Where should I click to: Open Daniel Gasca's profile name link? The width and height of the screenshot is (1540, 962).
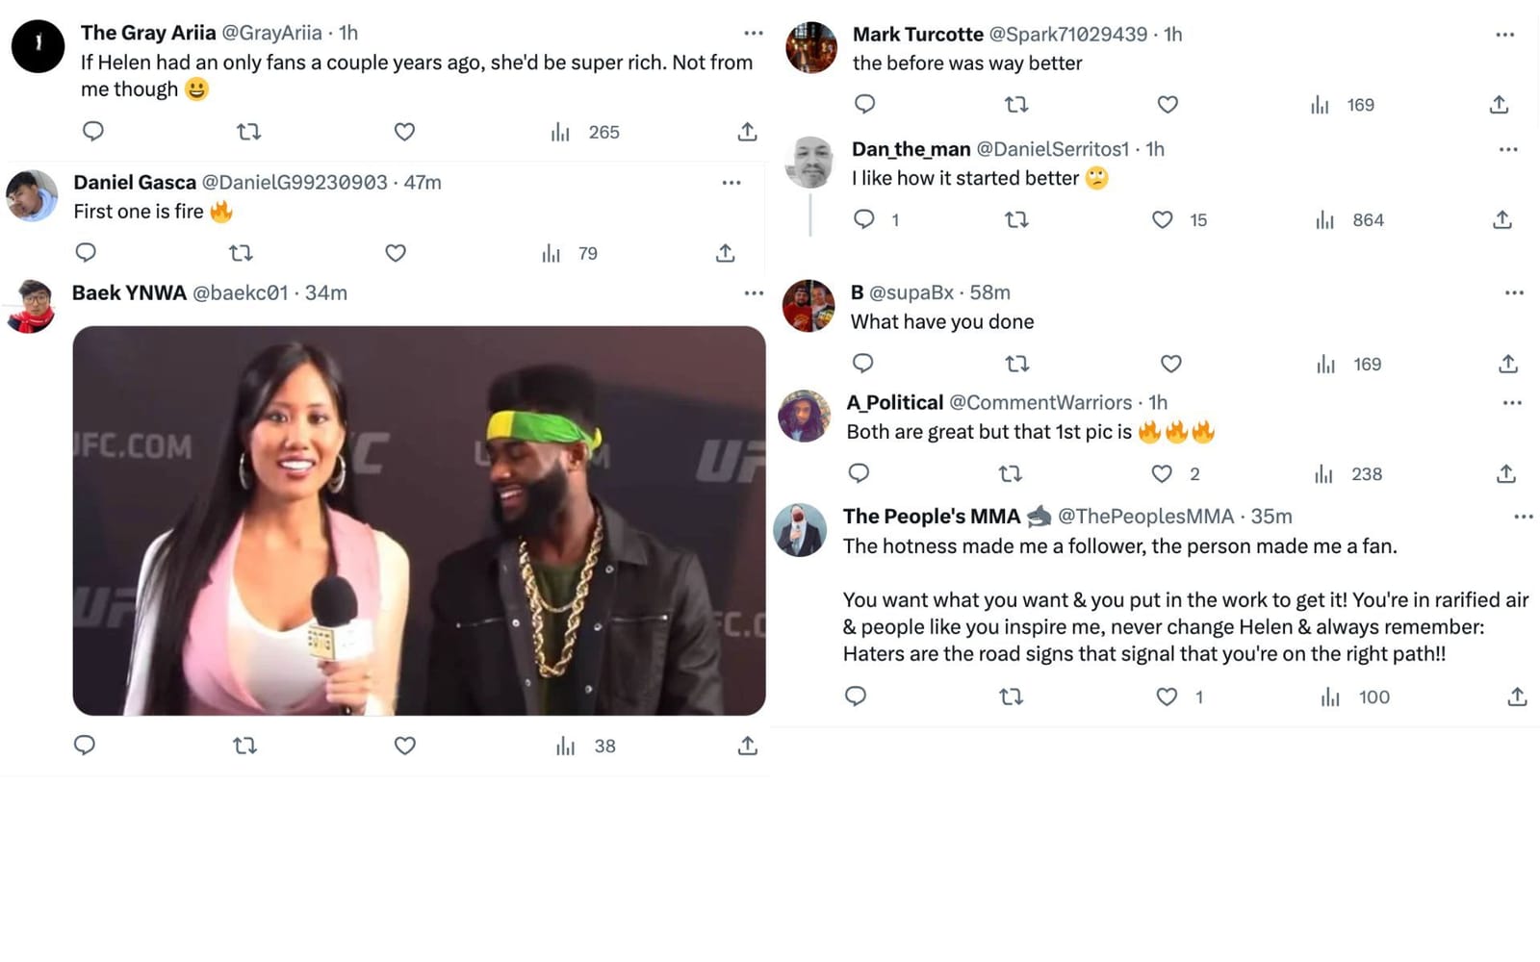(135, 183)
